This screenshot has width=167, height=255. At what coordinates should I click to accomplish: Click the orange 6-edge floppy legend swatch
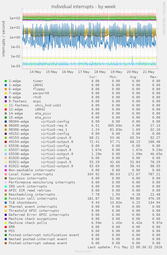tap(6, 89)
